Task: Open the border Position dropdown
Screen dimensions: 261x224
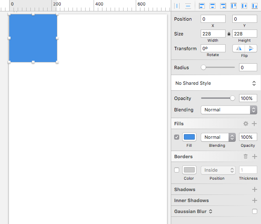Action: click(218, 170)
